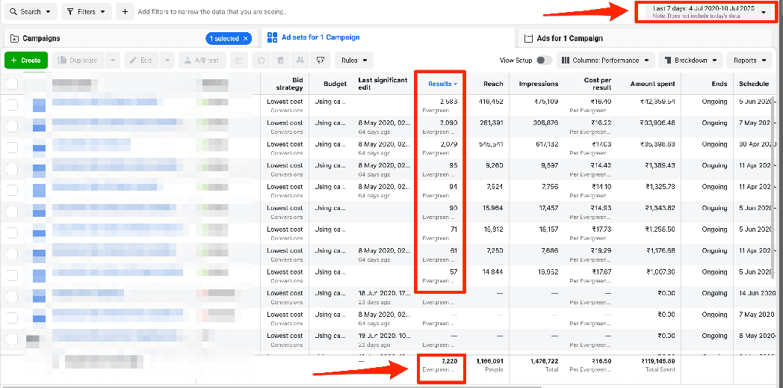This screenshot has width=783, height=388.
Task: Check the select-all header checkbox
Action: [11, 84]
